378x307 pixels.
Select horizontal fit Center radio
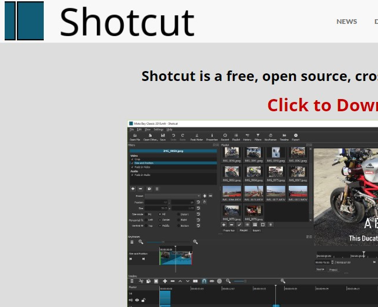tap(160, 220)
